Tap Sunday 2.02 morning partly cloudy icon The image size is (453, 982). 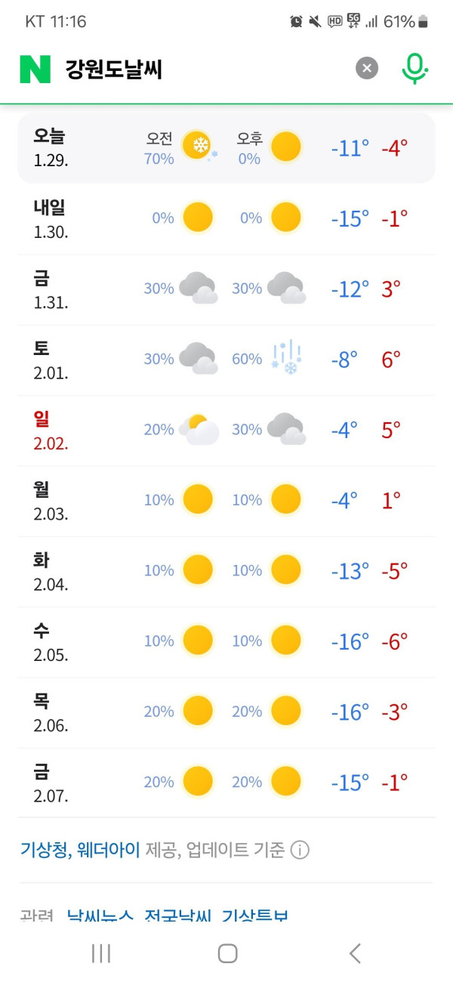(199, 429)
